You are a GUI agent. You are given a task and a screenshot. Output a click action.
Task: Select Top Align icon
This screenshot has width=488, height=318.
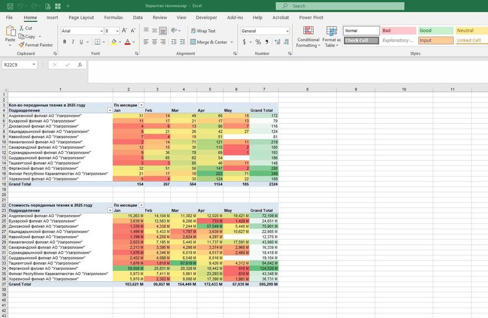pyautogui.click(x=146, y=30)
